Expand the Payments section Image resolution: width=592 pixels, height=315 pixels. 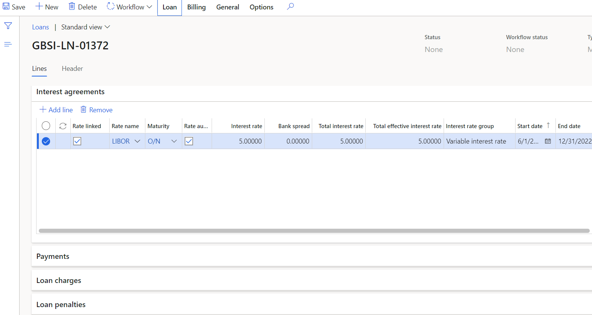[53, 256]
